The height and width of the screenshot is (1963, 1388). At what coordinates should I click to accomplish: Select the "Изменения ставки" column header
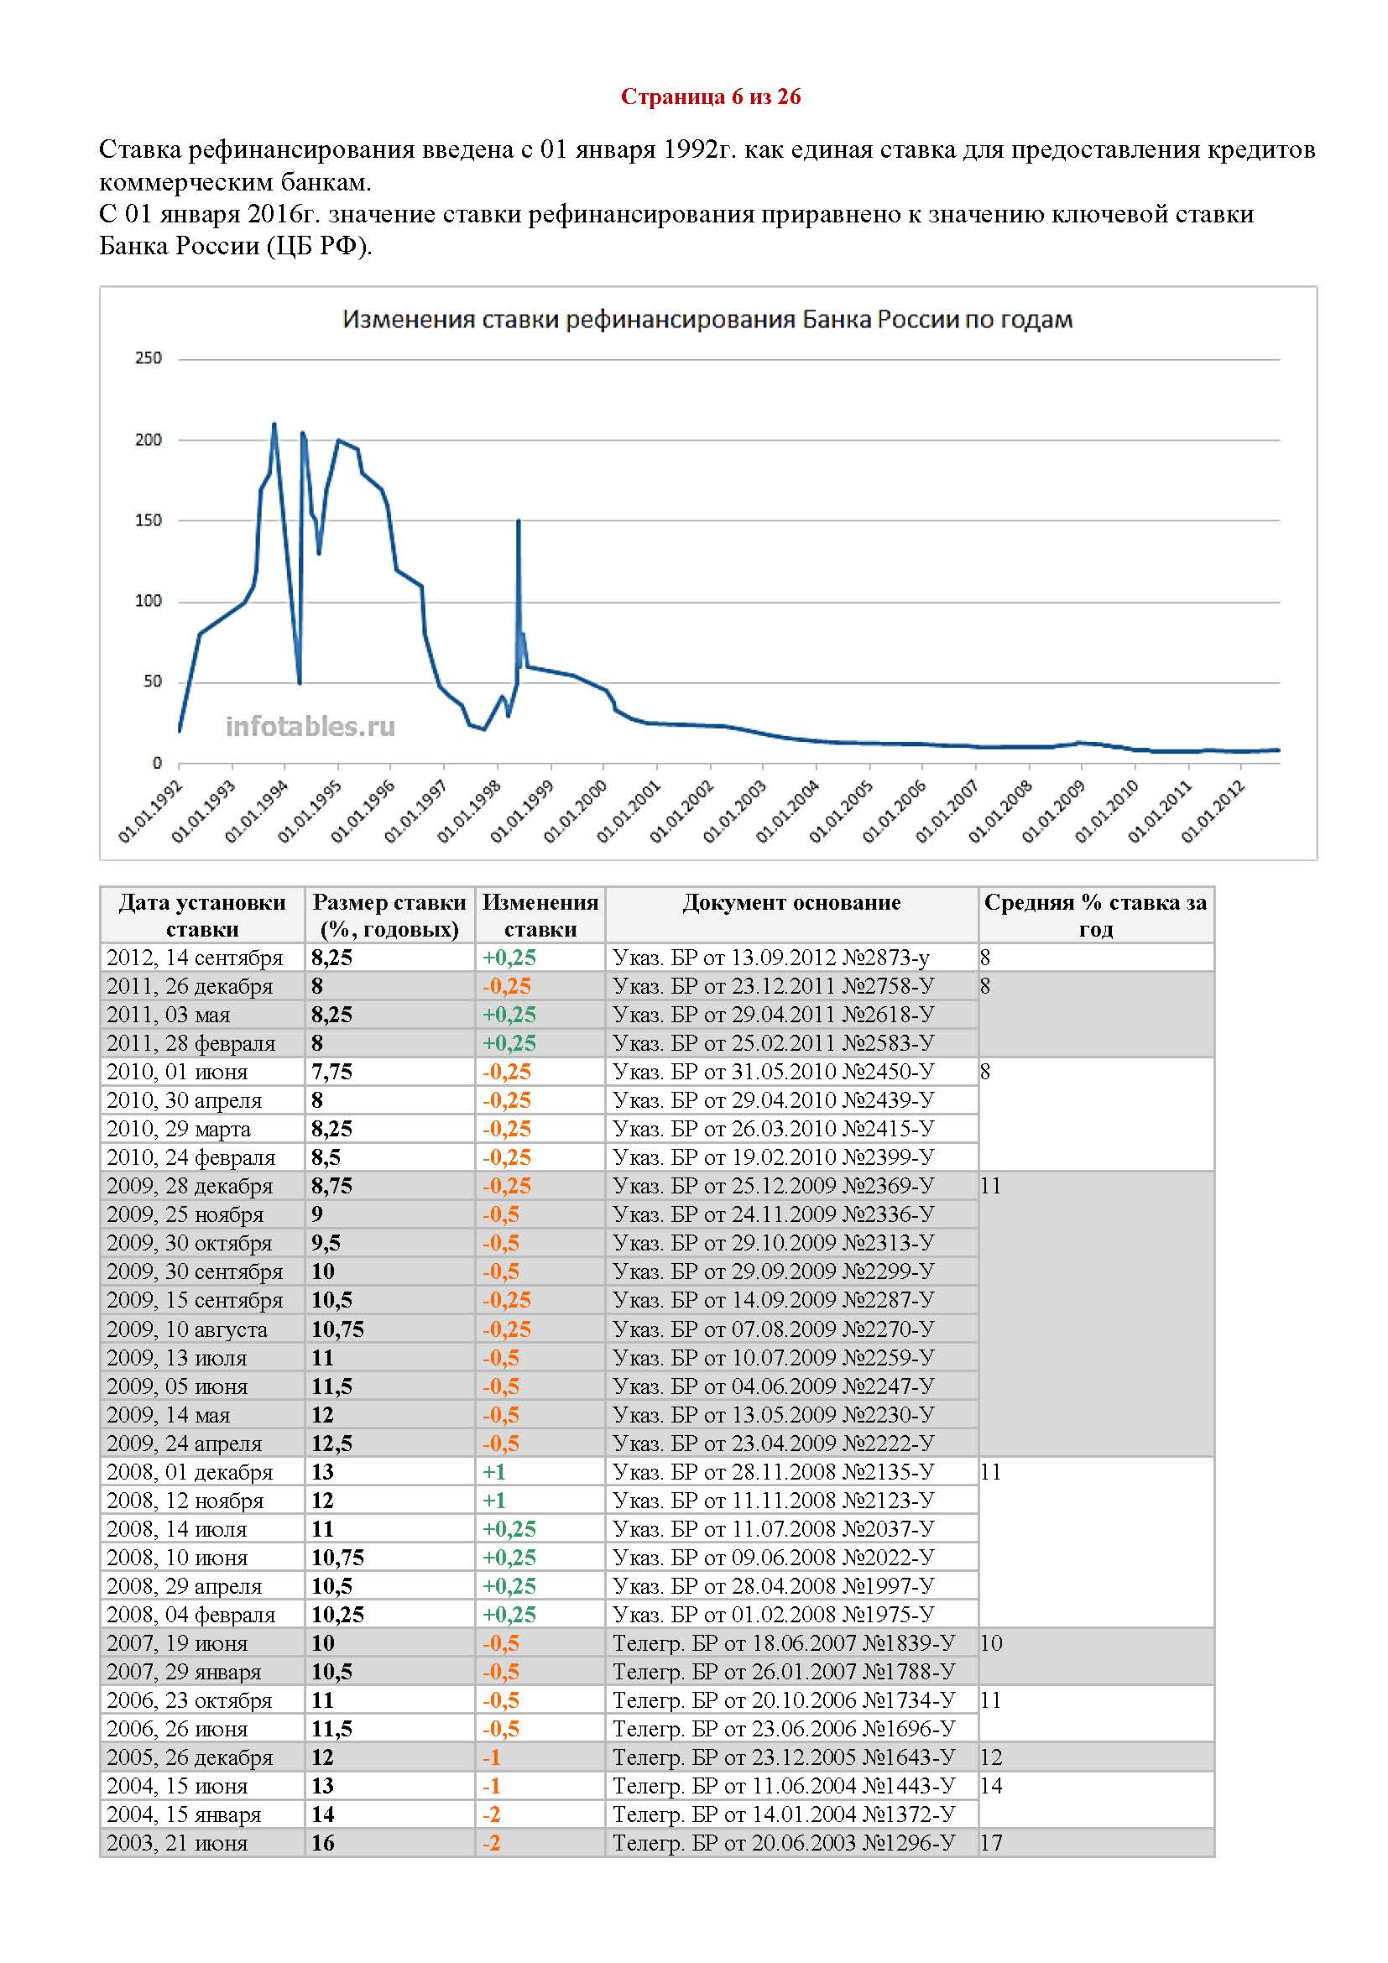point(540,915)
